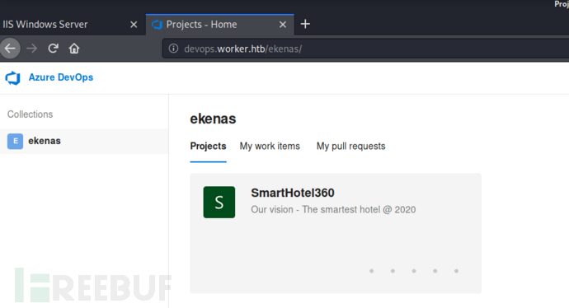Image resolution: width=569 pixels, height=308 pixels.
Task: Open a new tab with the plus icon
Action: click(305, 24)
